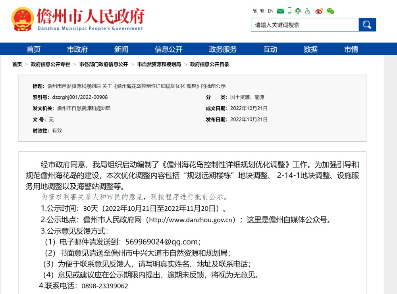Click the wheelchair accessibility icon
This screenshot has height=294, width=397.
pos(308,11)
